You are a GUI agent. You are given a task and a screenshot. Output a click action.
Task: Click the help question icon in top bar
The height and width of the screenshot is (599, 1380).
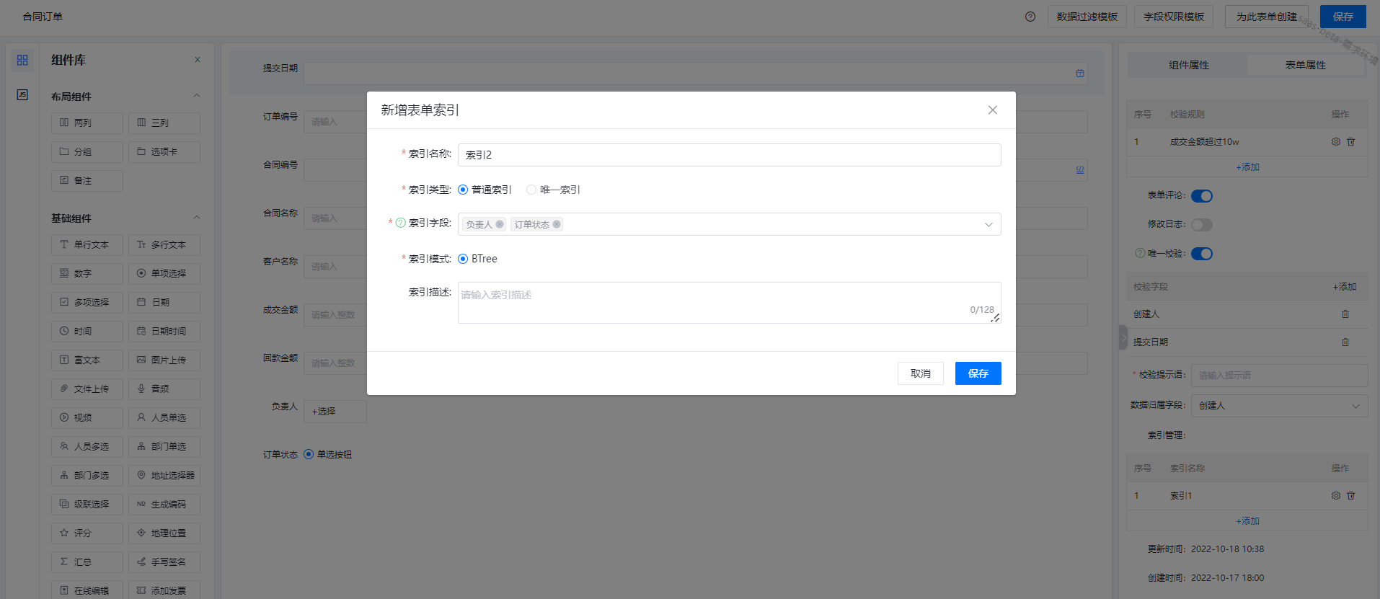(x=1030, y=17)
